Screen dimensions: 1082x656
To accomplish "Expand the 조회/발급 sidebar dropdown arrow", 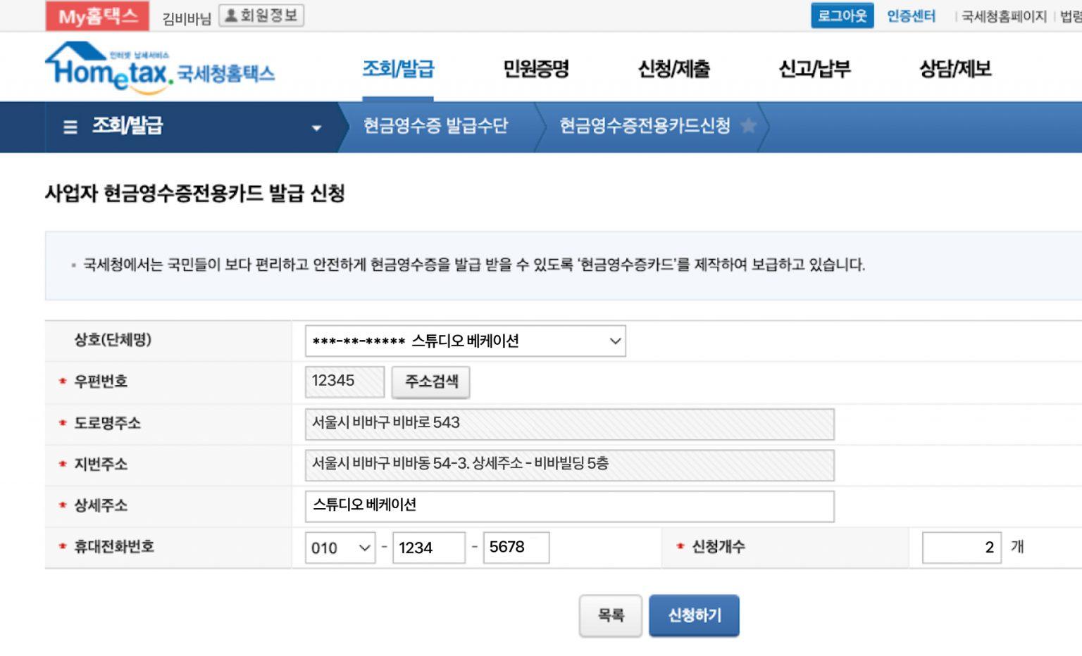I will (x=316, y=127).
